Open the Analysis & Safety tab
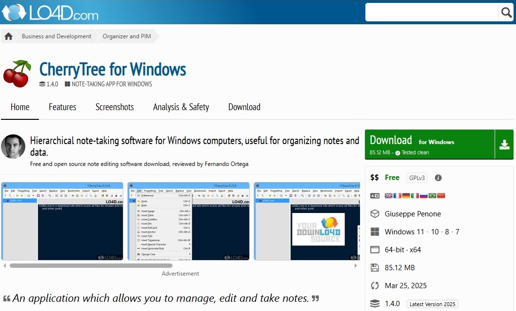 click(181, 107)
